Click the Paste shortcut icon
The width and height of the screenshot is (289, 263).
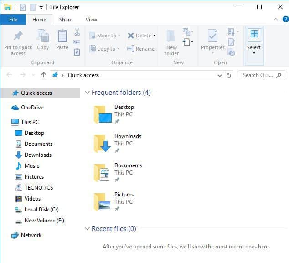coord(77,52)
